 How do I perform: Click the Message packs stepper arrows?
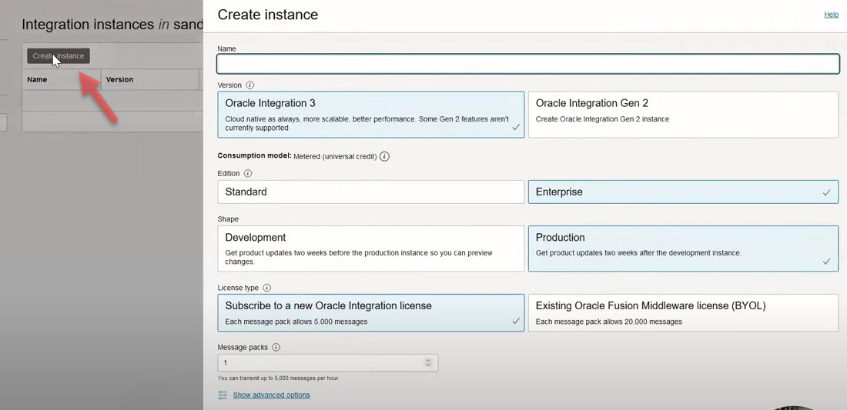(x=428, y=363)
